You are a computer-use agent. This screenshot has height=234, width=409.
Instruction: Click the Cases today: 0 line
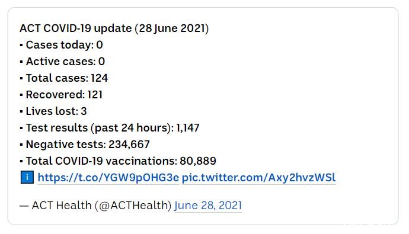coord(61,45)
